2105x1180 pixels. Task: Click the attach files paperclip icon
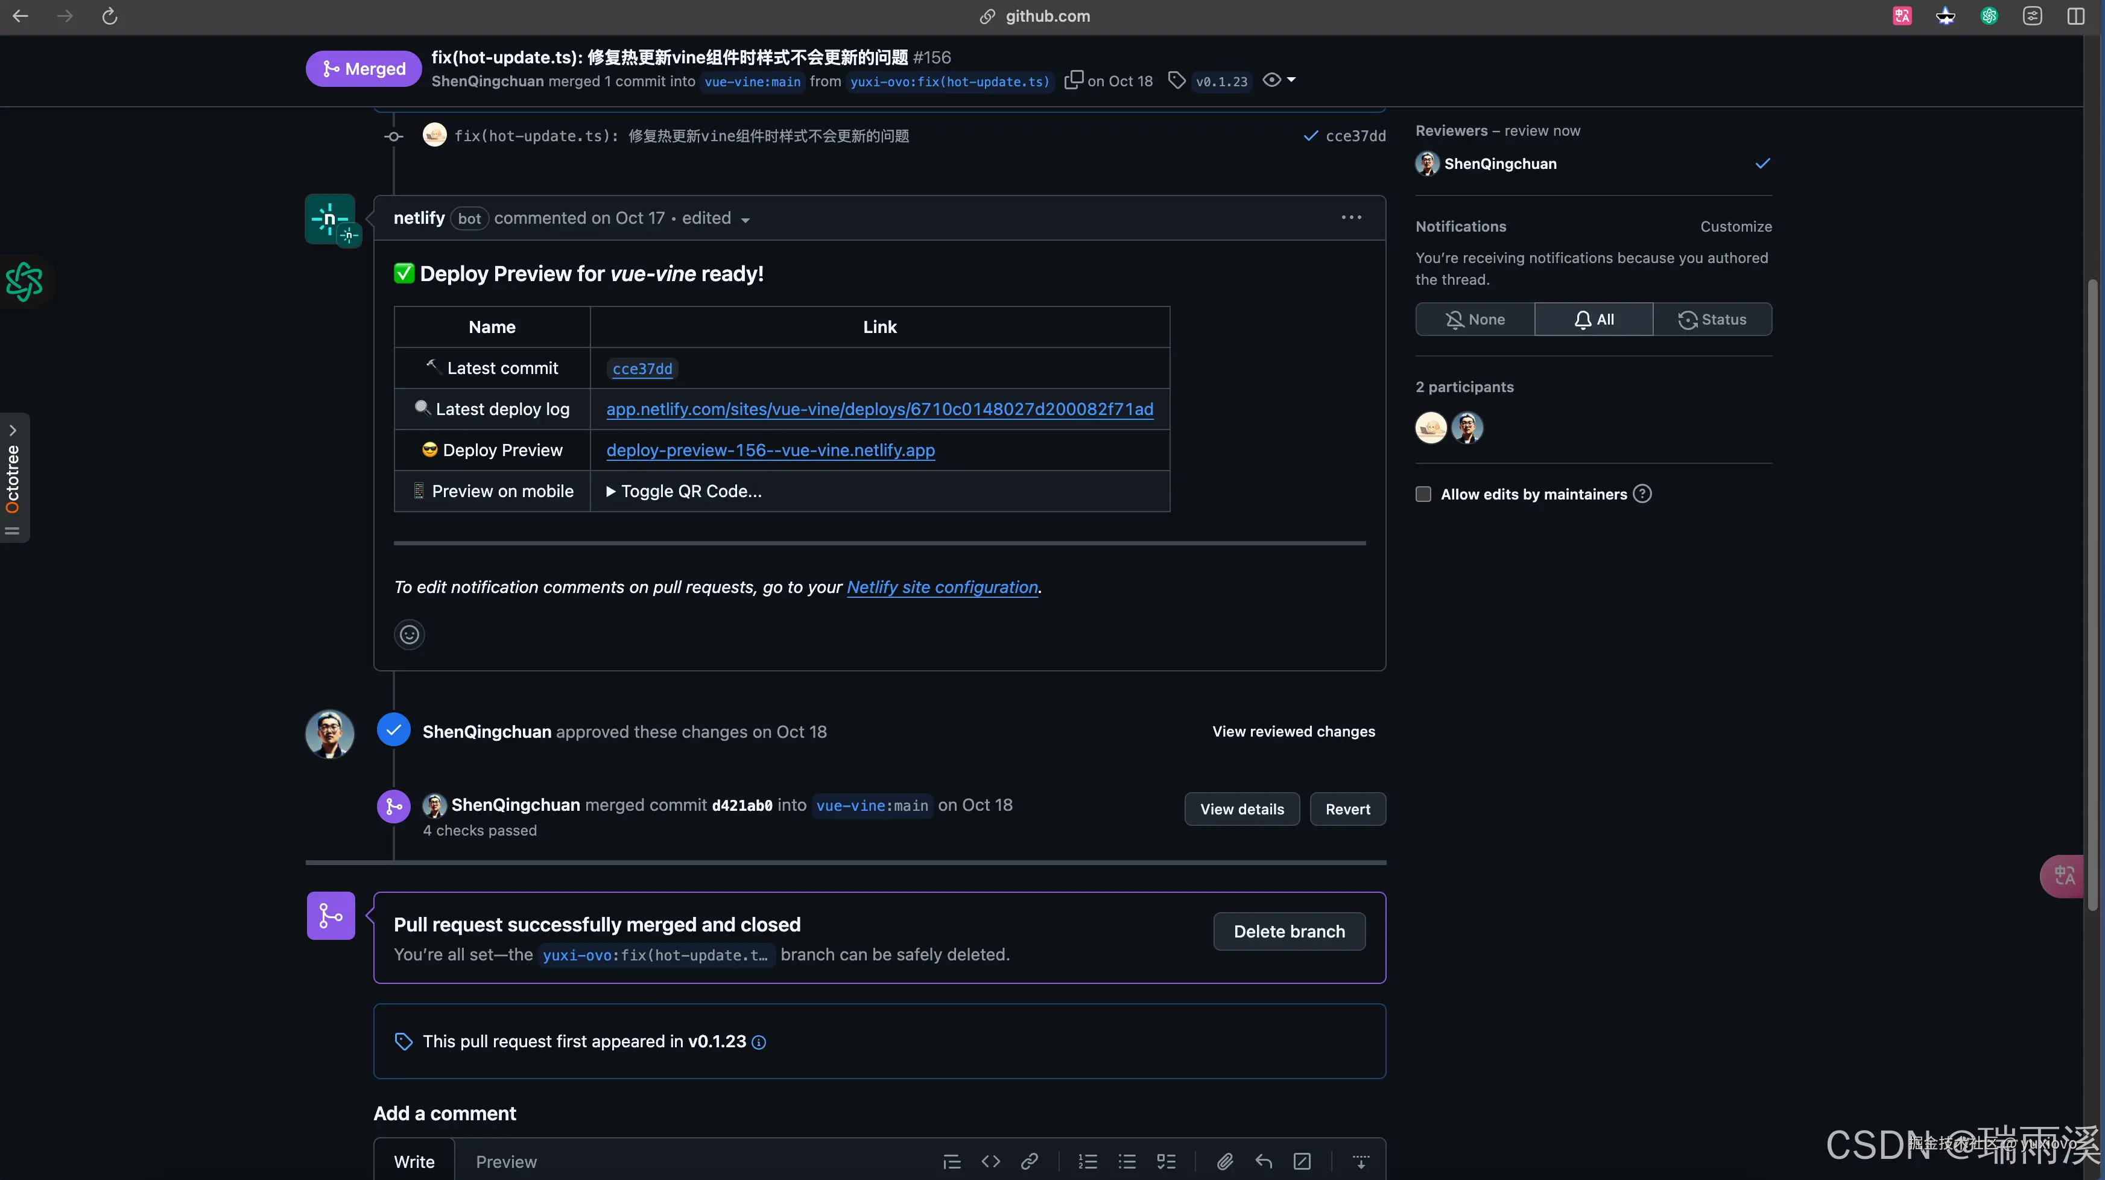coord(1224,1161)
